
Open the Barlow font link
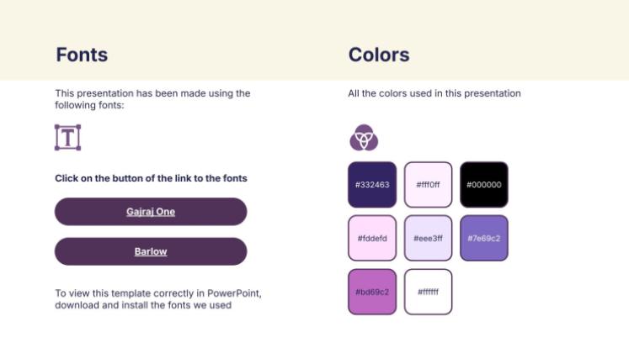click(151, 251)
